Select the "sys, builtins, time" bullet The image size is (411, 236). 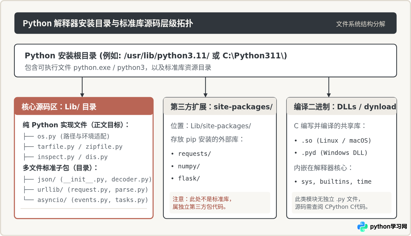point(333,181)
